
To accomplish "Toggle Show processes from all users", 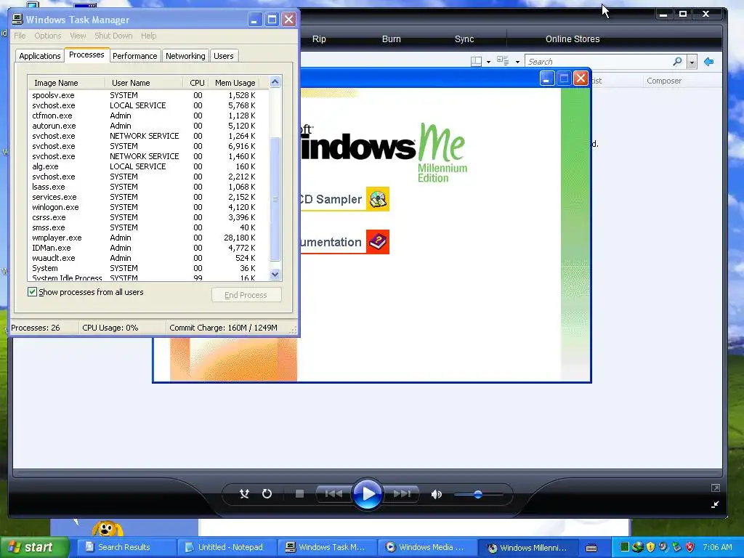I will pos(32,292).
